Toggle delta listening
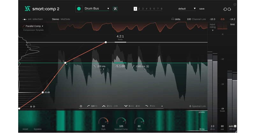The width and height of the screenshot is (255, 133). (178, 19)
